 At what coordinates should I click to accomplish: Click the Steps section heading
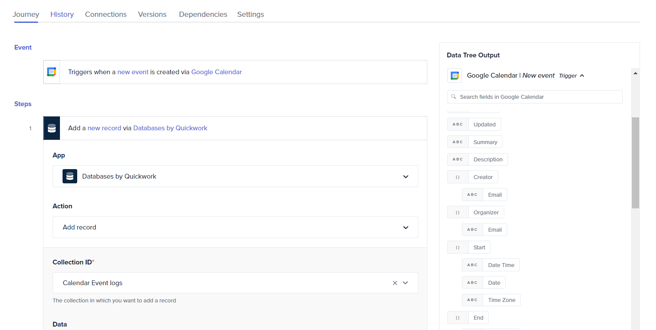click(x=23, y=104)
